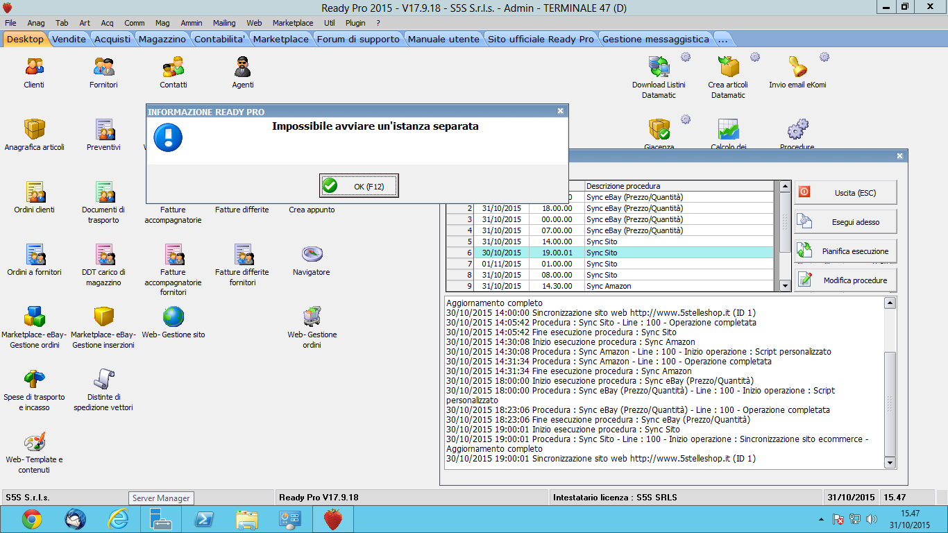
Task: Open Ordini a fornitori icon
Action: 34,255
